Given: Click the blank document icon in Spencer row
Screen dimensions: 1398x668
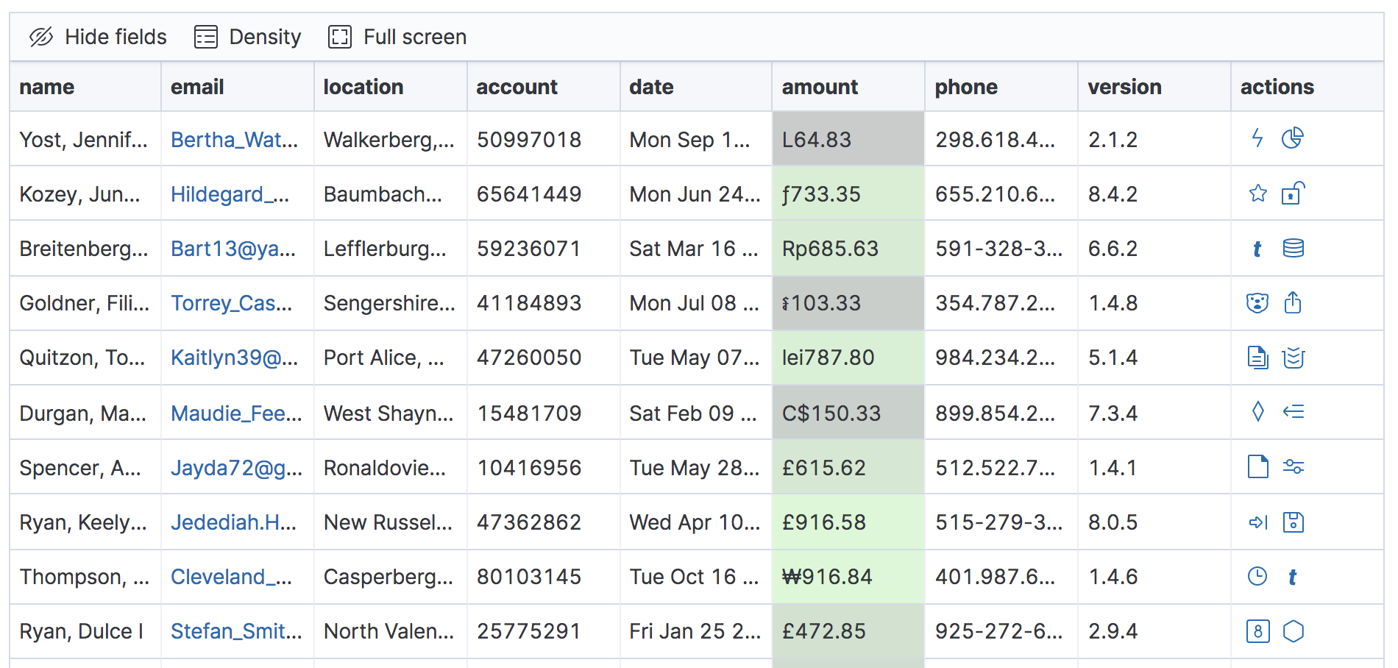Looking at the screenshot, I should (x=1257, y=466).
